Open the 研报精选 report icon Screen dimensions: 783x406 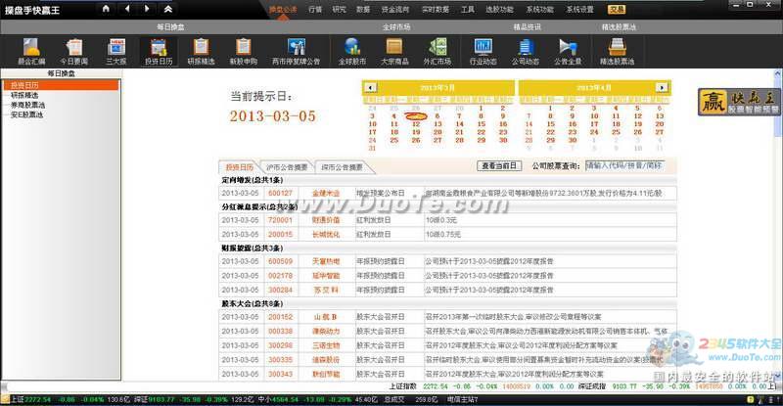(201, 52)
